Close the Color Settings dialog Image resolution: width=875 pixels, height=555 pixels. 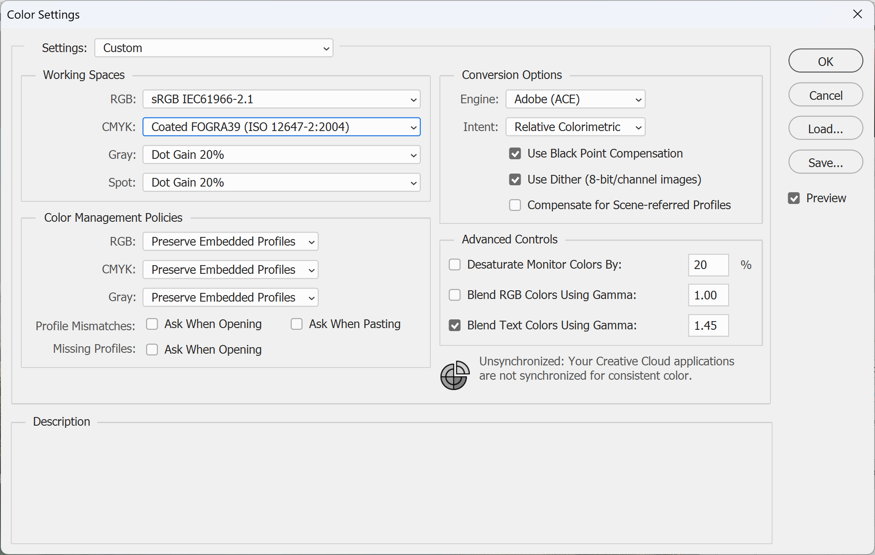pyautogui.click(x=857, y=14)
